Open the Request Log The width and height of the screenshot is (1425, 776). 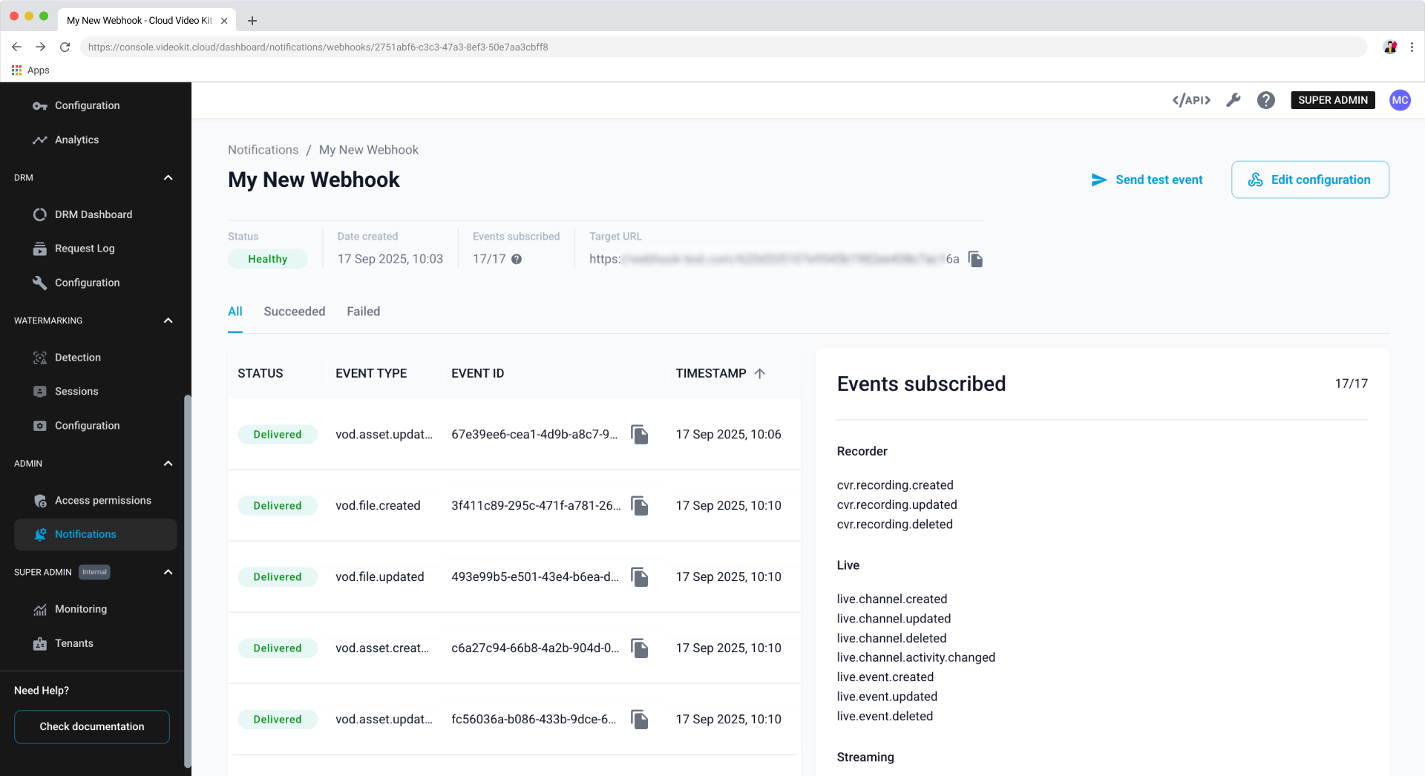84,249
